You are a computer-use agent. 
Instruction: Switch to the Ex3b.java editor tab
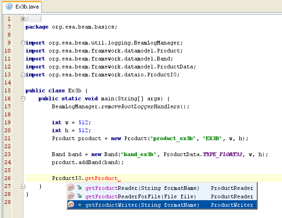coord(22,7)
